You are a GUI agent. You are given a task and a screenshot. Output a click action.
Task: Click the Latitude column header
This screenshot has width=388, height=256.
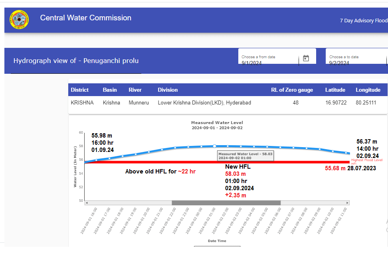point(335,90)
